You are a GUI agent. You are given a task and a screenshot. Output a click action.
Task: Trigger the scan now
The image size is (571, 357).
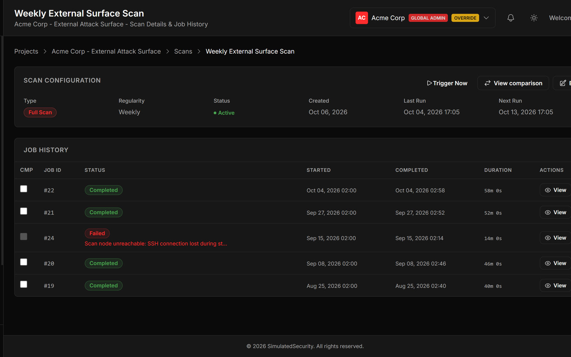tap(447, 83)
